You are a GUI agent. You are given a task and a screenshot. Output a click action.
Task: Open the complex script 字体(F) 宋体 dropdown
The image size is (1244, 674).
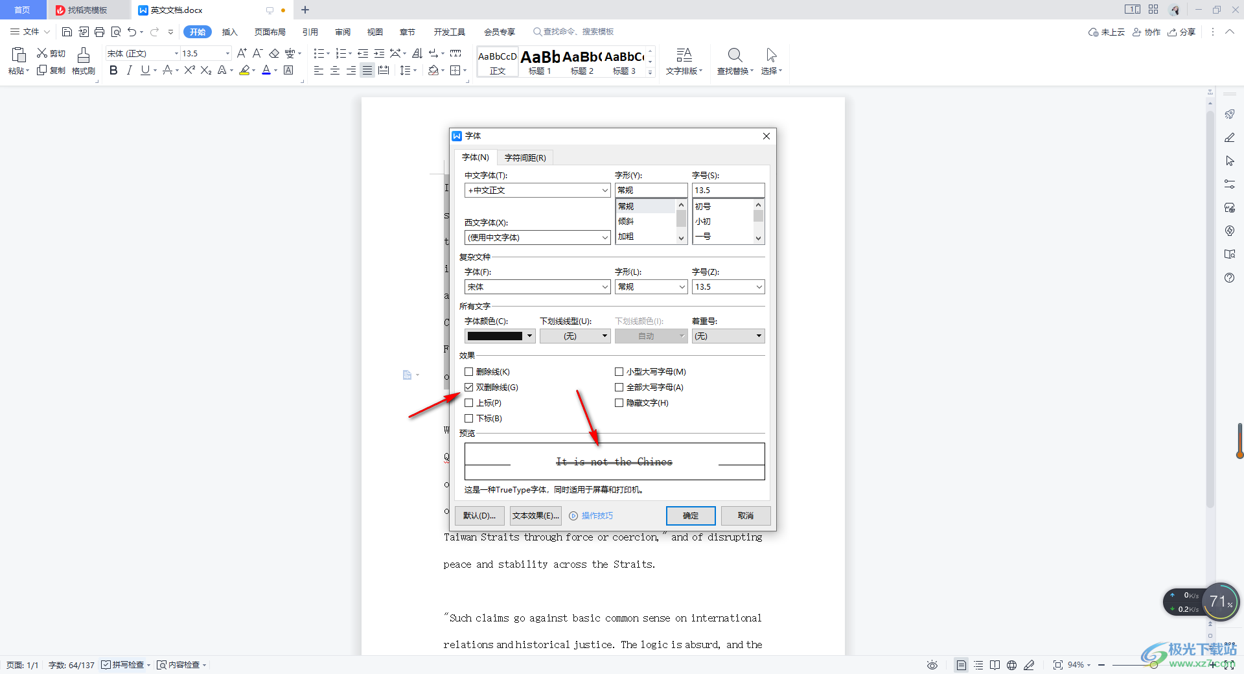click(605, 287)
